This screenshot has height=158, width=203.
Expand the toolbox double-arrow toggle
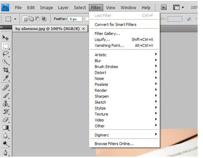pos(1,27)
